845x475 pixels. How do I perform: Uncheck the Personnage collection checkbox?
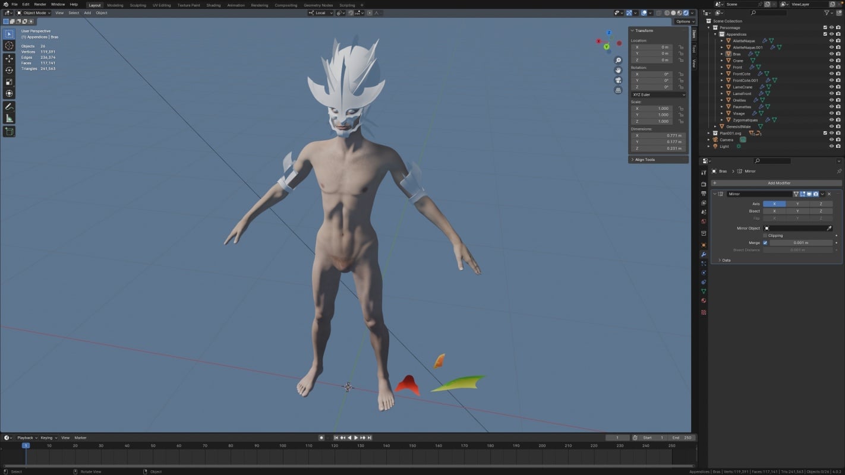(825, 27)
